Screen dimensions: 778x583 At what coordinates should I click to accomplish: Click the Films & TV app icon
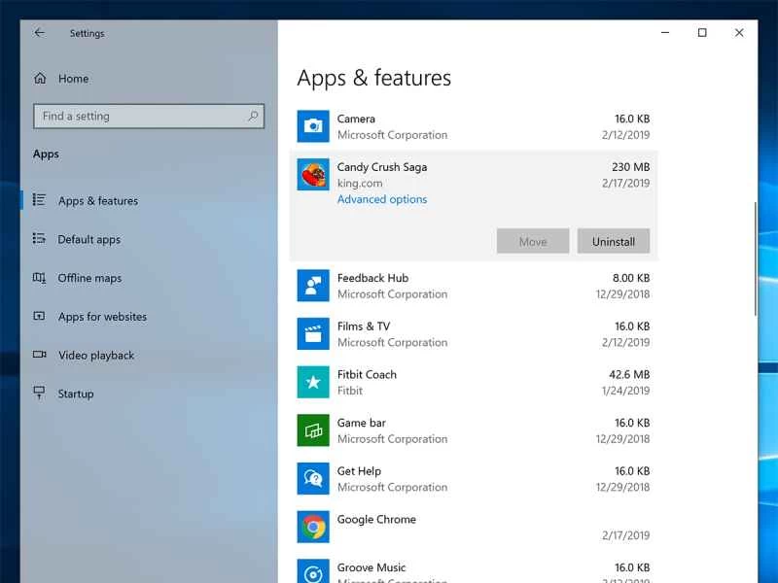(x=312, y=333)
